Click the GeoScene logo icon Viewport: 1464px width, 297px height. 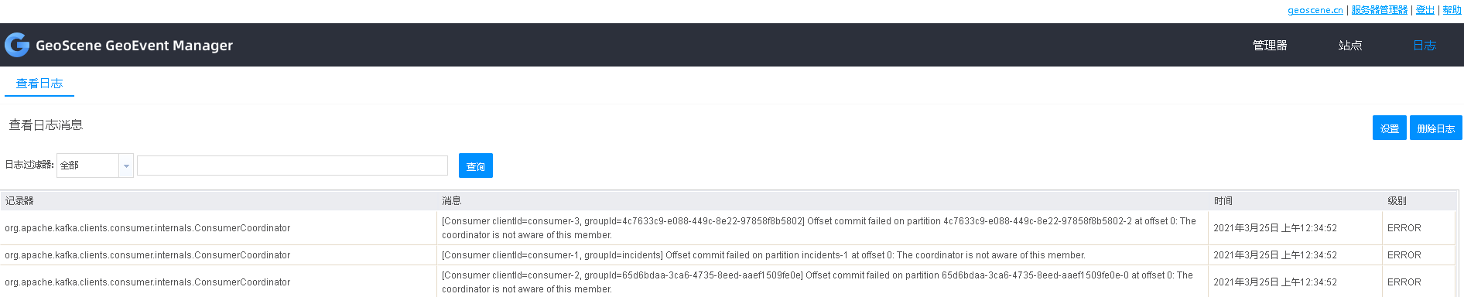pyautogui.click(x=17, y=45)
